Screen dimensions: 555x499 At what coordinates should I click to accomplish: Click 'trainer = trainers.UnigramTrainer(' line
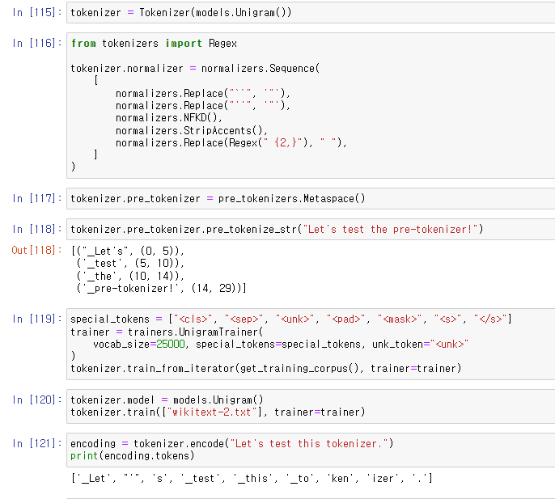point(167,332)
